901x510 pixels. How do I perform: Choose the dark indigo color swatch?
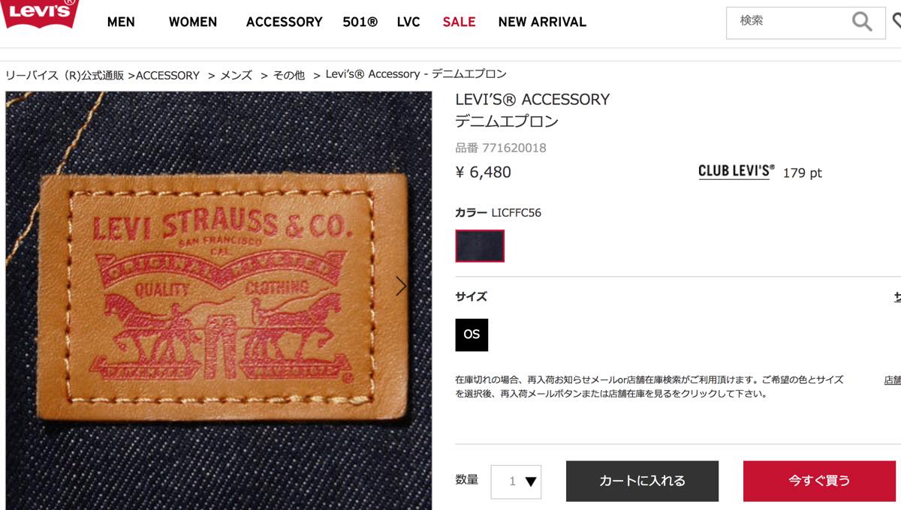coord(480,246)
